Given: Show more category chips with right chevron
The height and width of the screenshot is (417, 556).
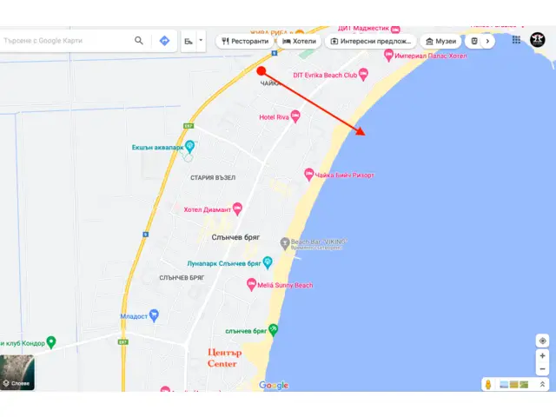Looking at the screenshot, I should pos(487,41).
